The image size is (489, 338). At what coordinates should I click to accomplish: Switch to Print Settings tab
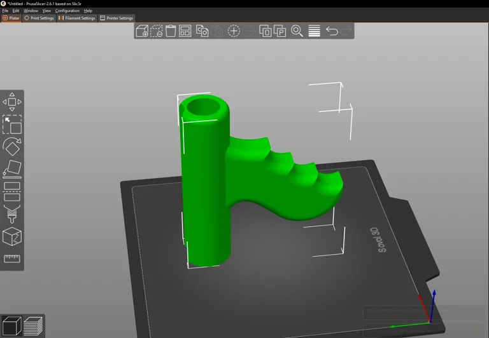click(x=39, y=18)
